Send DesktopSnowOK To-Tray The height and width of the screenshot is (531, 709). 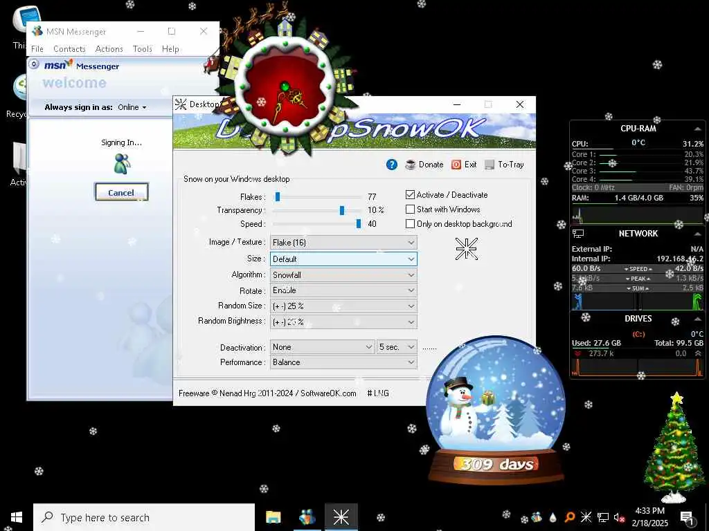504,165
